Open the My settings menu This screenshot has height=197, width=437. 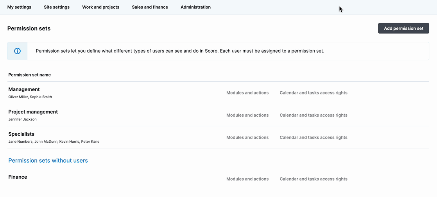click(19, 7)
